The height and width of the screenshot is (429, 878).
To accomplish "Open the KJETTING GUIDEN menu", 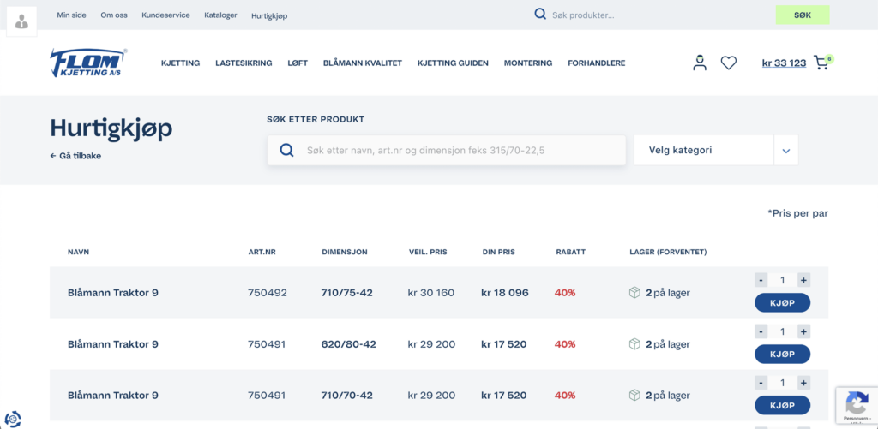I will (453, 63).
